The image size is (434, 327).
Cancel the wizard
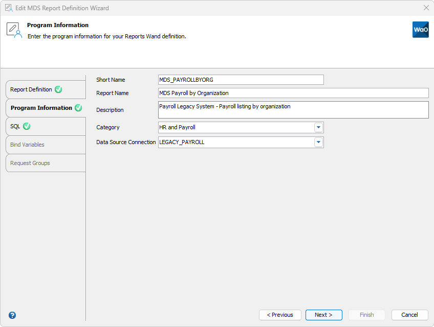click(409, 315)
